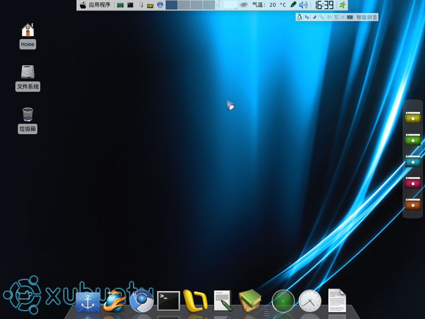The height and width of the screenshot is (319, 425).
Task: Click the blue anchor dock icon
Action: point(88,302)
